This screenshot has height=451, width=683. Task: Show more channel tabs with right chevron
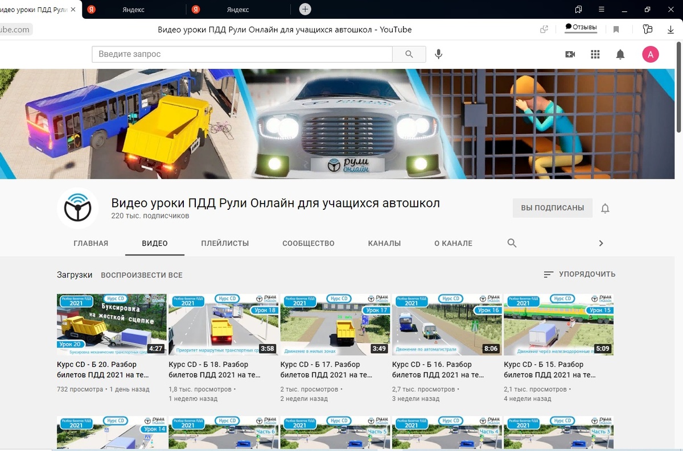point(601,243)
